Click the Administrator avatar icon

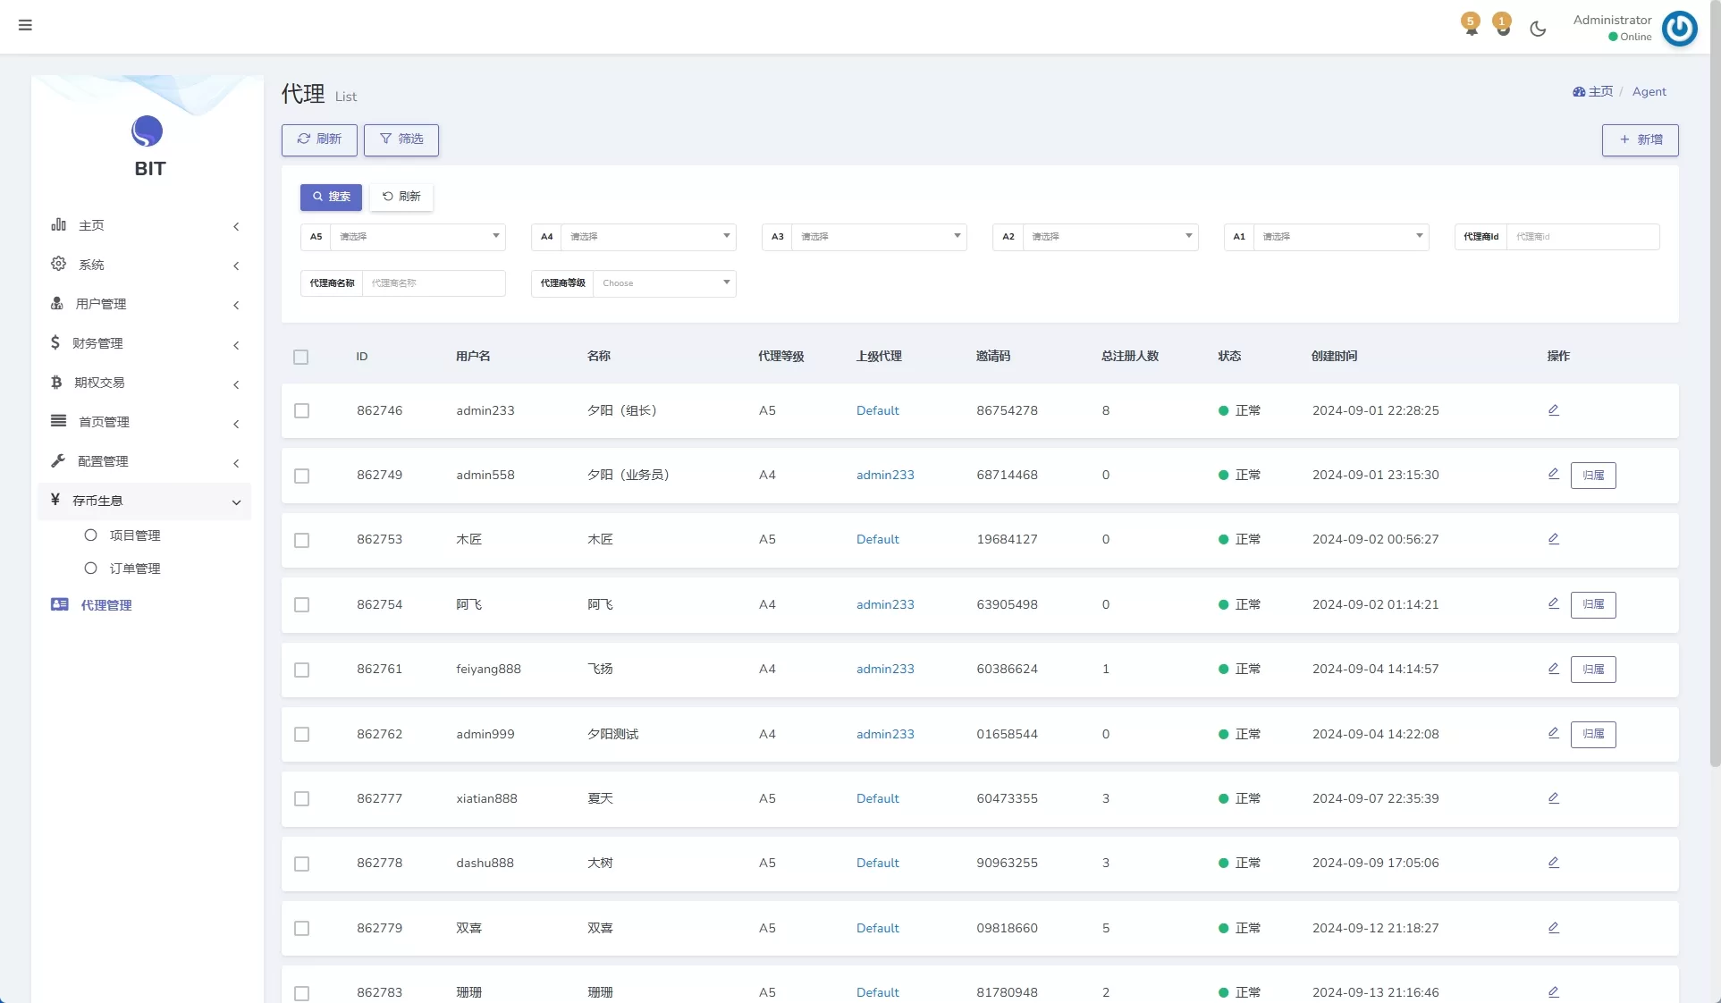click(x=1679, y=29)
